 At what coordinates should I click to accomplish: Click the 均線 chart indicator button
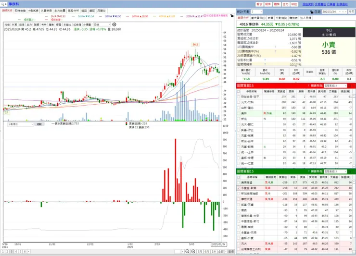[7, 24]
